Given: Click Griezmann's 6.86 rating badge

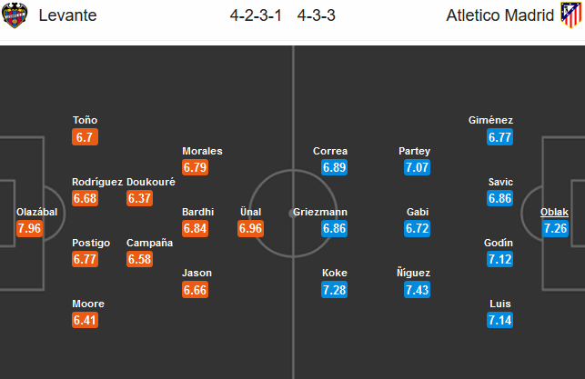Looking at the screenshot, I should (336, 228).
